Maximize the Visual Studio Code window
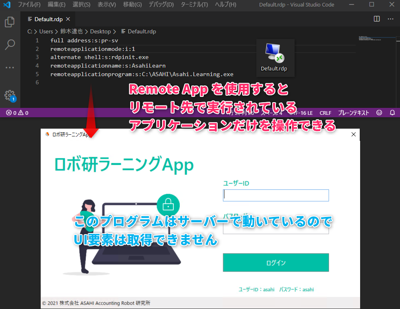Screen dimensions: 400x309 [x=372, y=4]
